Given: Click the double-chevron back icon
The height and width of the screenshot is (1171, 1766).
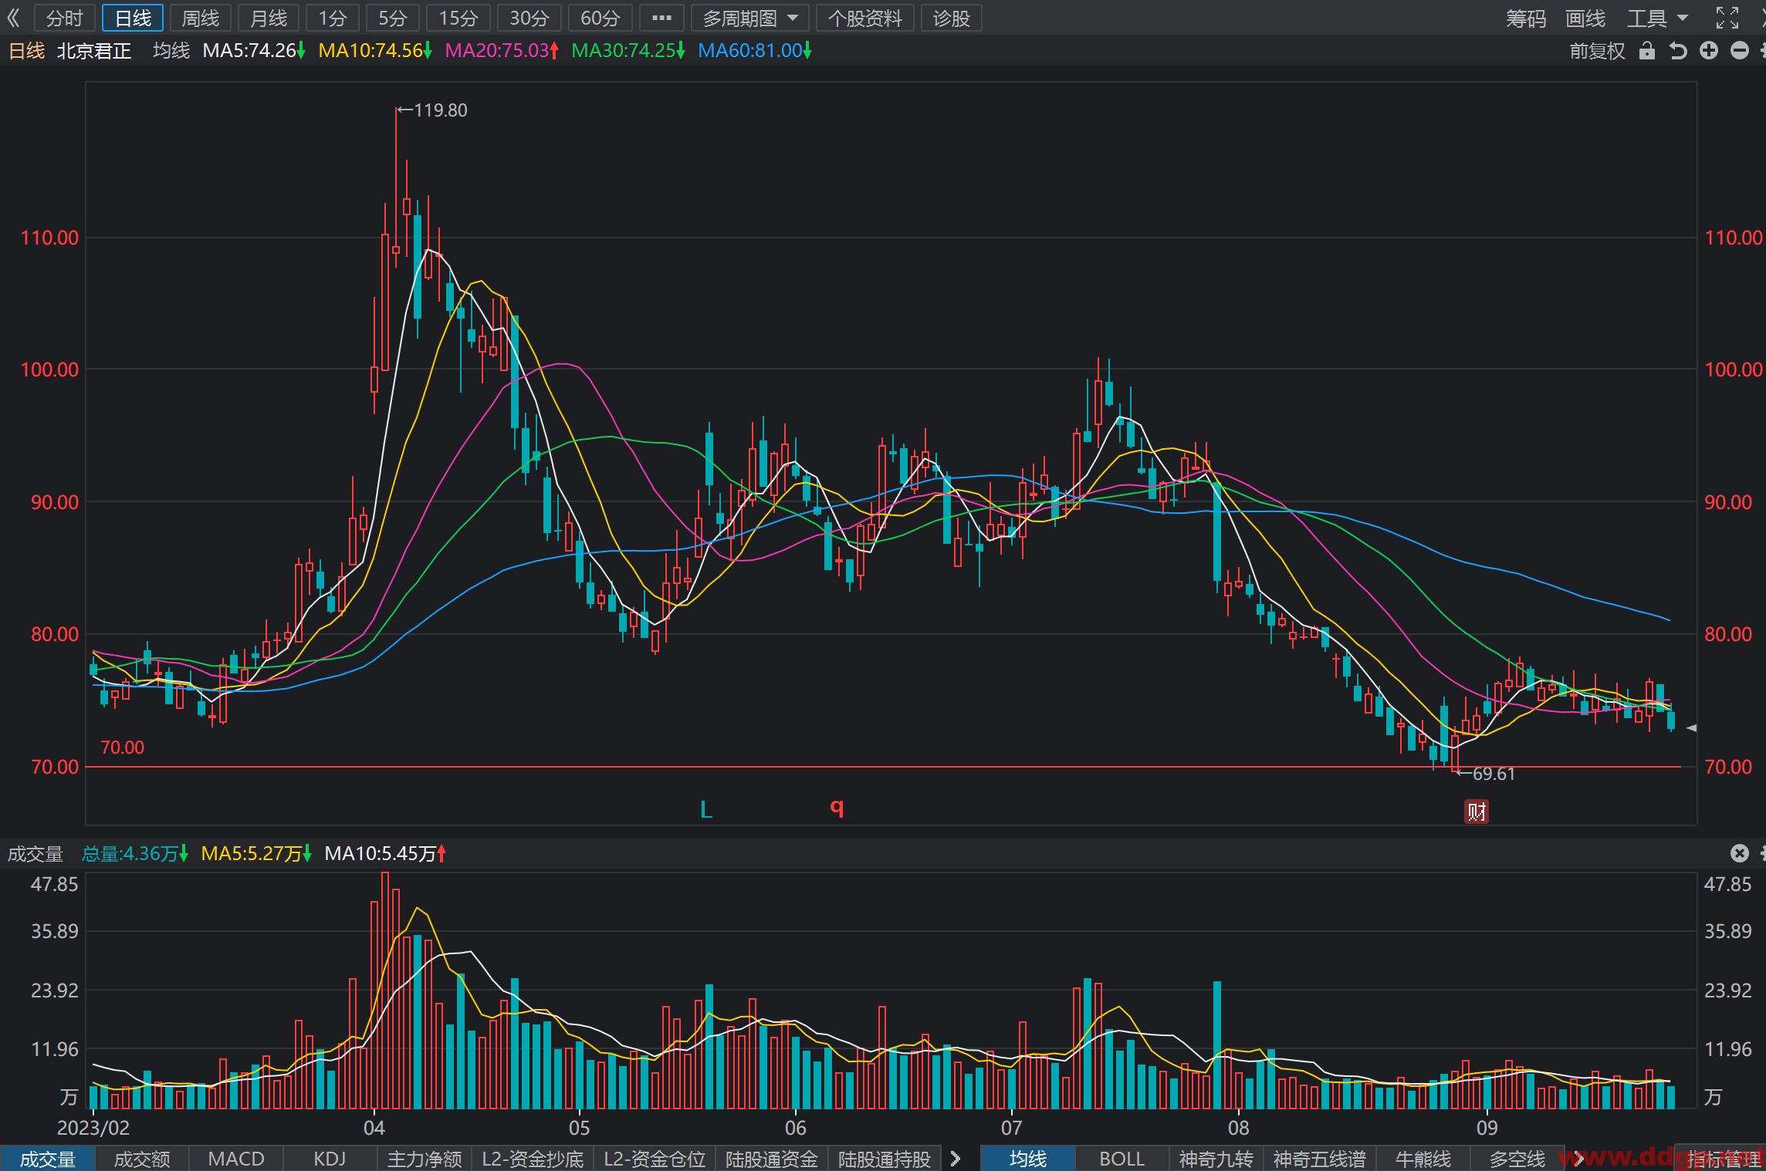Looking at the screenshot, I should [x=13, y=18].
